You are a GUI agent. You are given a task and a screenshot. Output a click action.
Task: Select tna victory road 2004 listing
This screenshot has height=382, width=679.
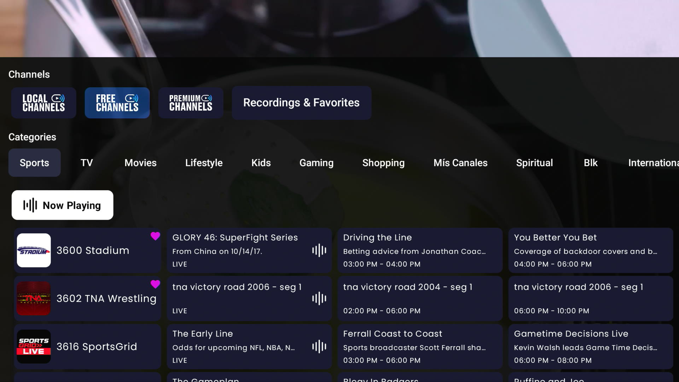pyautogui.click(x=420, y=299)
